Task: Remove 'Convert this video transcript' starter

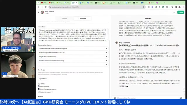Action: [106, 48]
